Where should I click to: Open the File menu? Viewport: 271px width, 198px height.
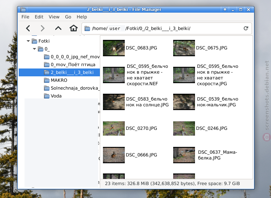tap(25, 17)
